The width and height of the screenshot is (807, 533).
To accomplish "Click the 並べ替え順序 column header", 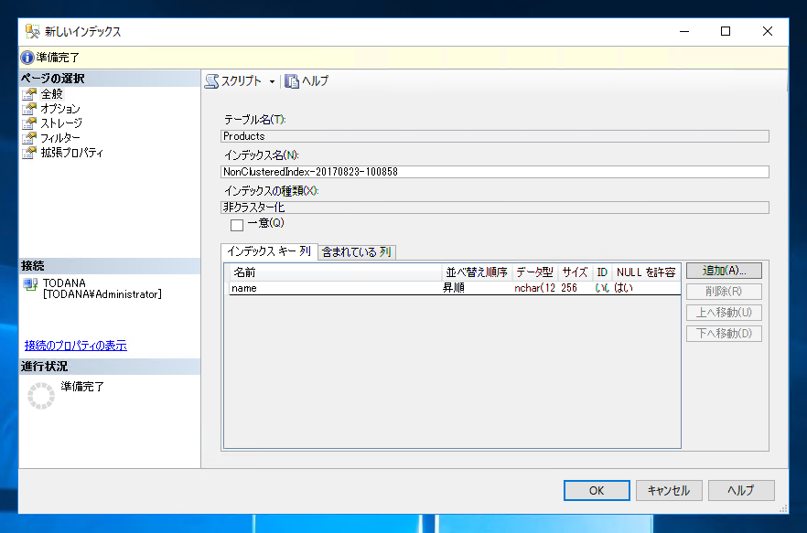I will 477,272.
